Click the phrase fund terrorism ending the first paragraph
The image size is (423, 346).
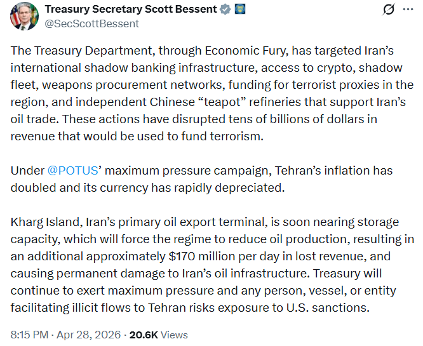222,136
